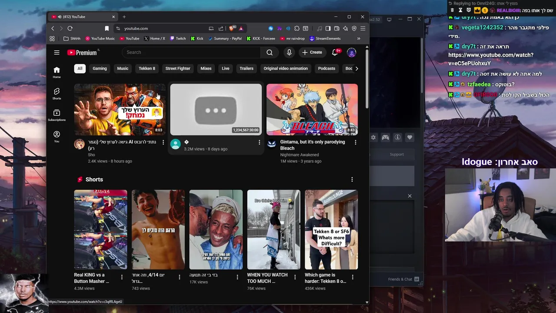
Task: Open Brave Shields lion icon
Action: tap(232, 28)
